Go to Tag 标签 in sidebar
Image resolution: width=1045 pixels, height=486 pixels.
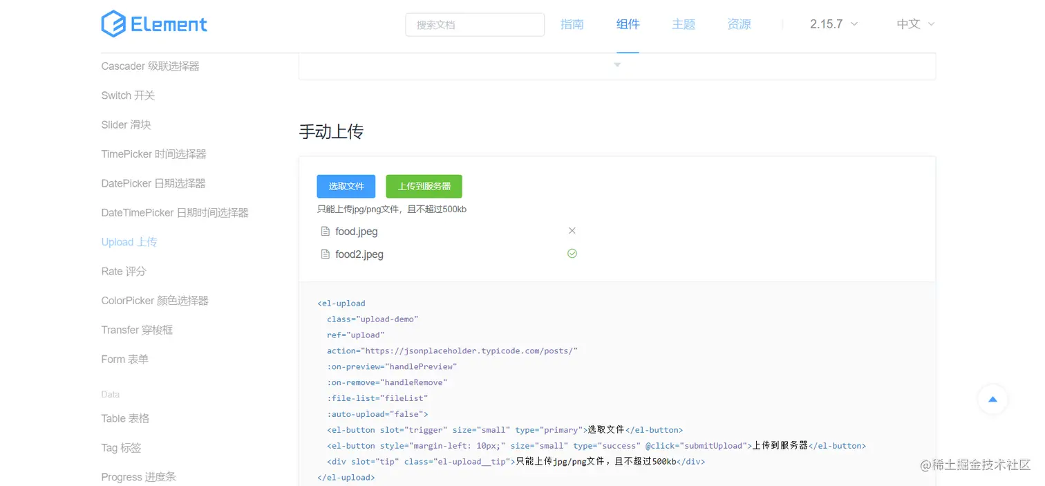point(121,448)
